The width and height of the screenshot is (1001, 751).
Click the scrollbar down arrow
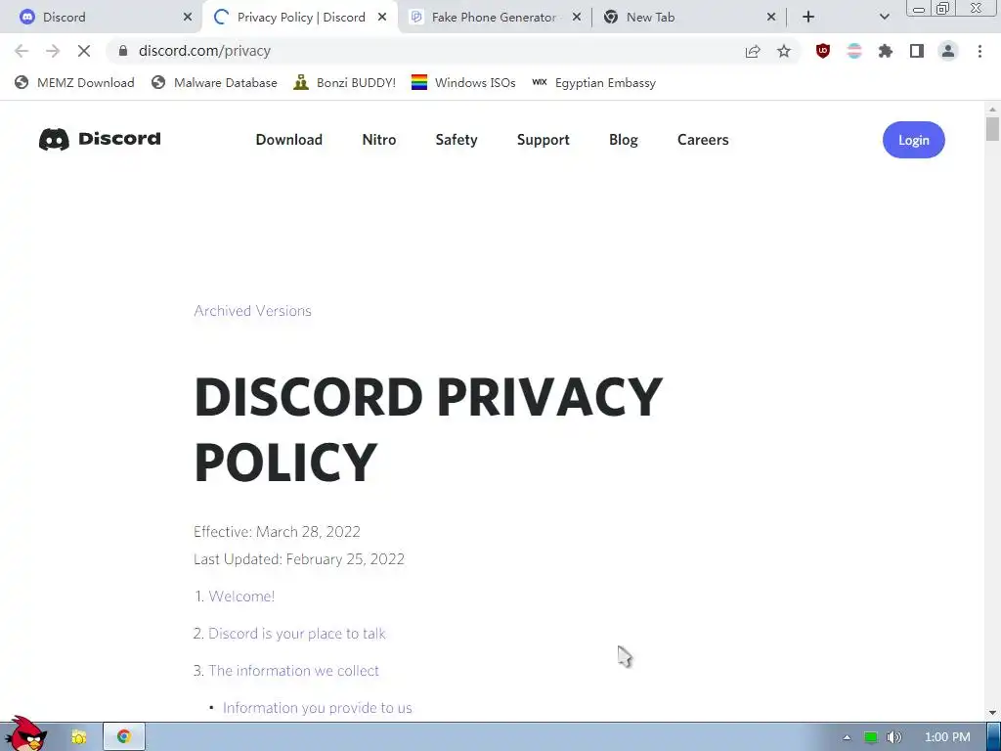[992, 712]
